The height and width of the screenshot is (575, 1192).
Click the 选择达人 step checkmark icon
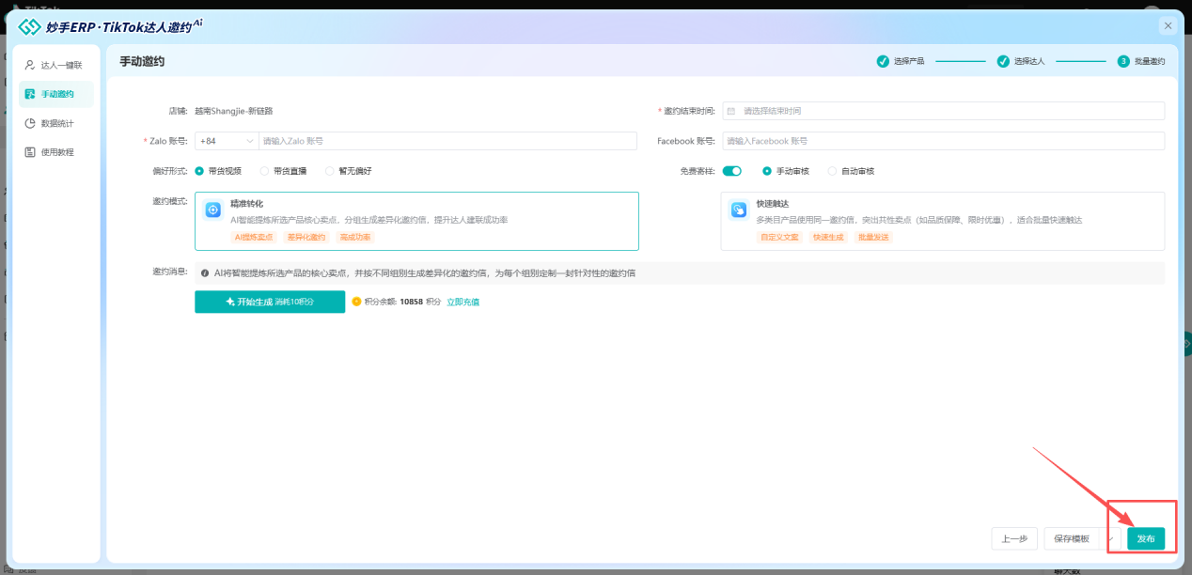[1003, 61]
